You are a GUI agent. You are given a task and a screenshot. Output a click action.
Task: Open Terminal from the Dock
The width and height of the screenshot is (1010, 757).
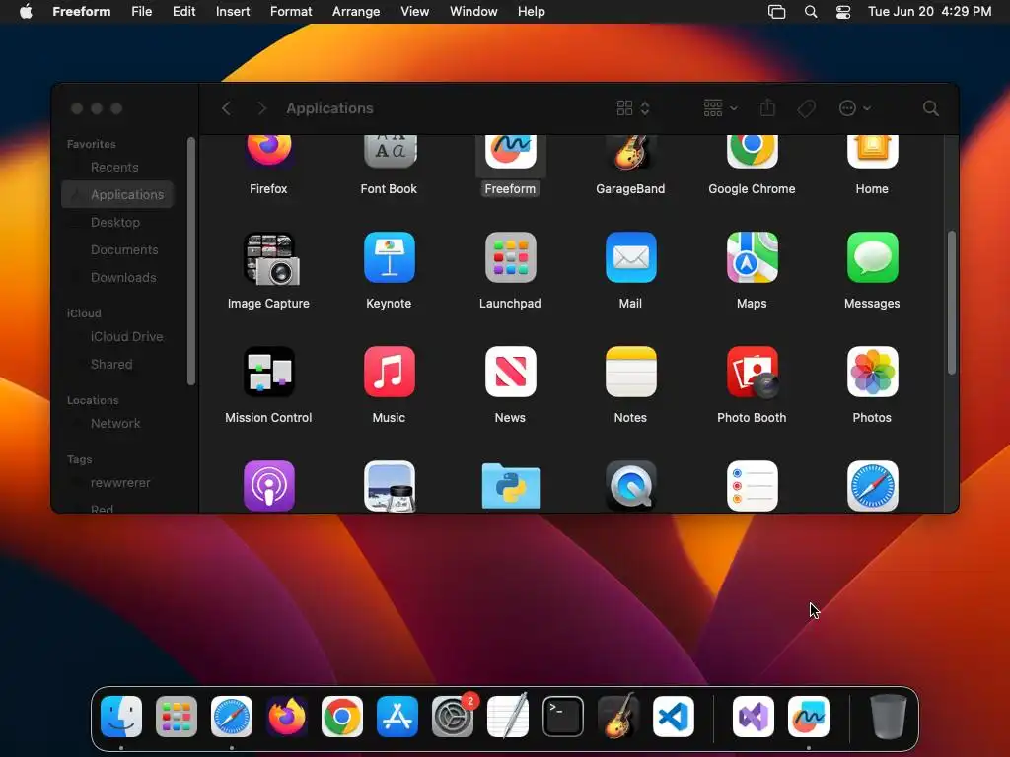563,717
